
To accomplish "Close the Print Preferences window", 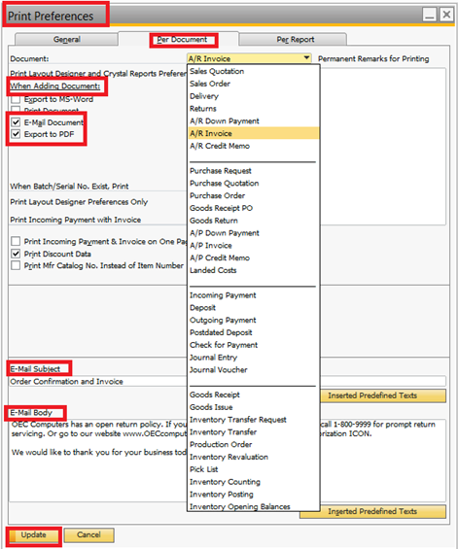I will (x=446, y=15).
